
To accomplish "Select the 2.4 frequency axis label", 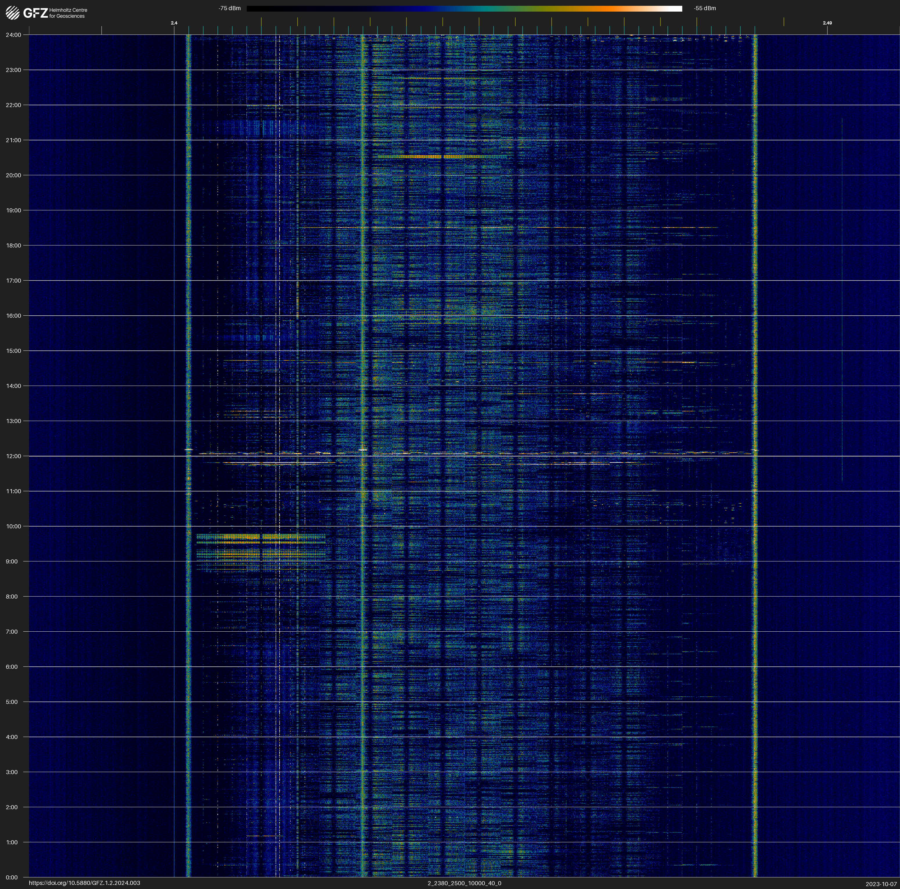I will (x=174, y=23).
